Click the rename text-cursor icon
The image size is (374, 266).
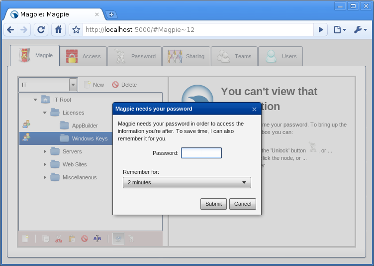[x=97, y=239]
